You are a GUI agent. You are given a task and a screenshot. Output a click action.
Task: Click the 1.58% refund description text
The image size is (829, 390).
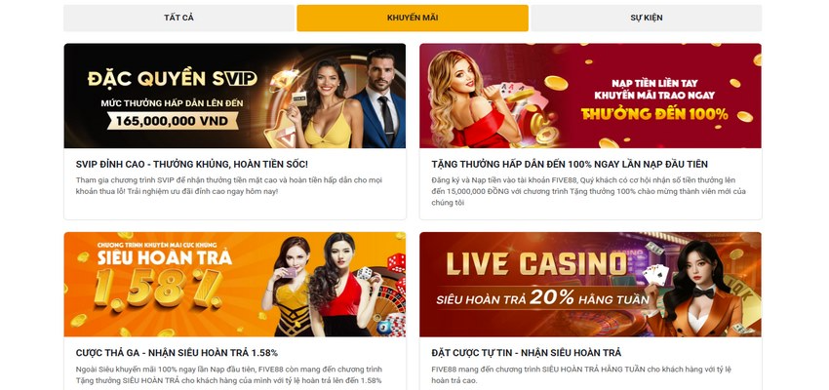[x=228, y=374]
